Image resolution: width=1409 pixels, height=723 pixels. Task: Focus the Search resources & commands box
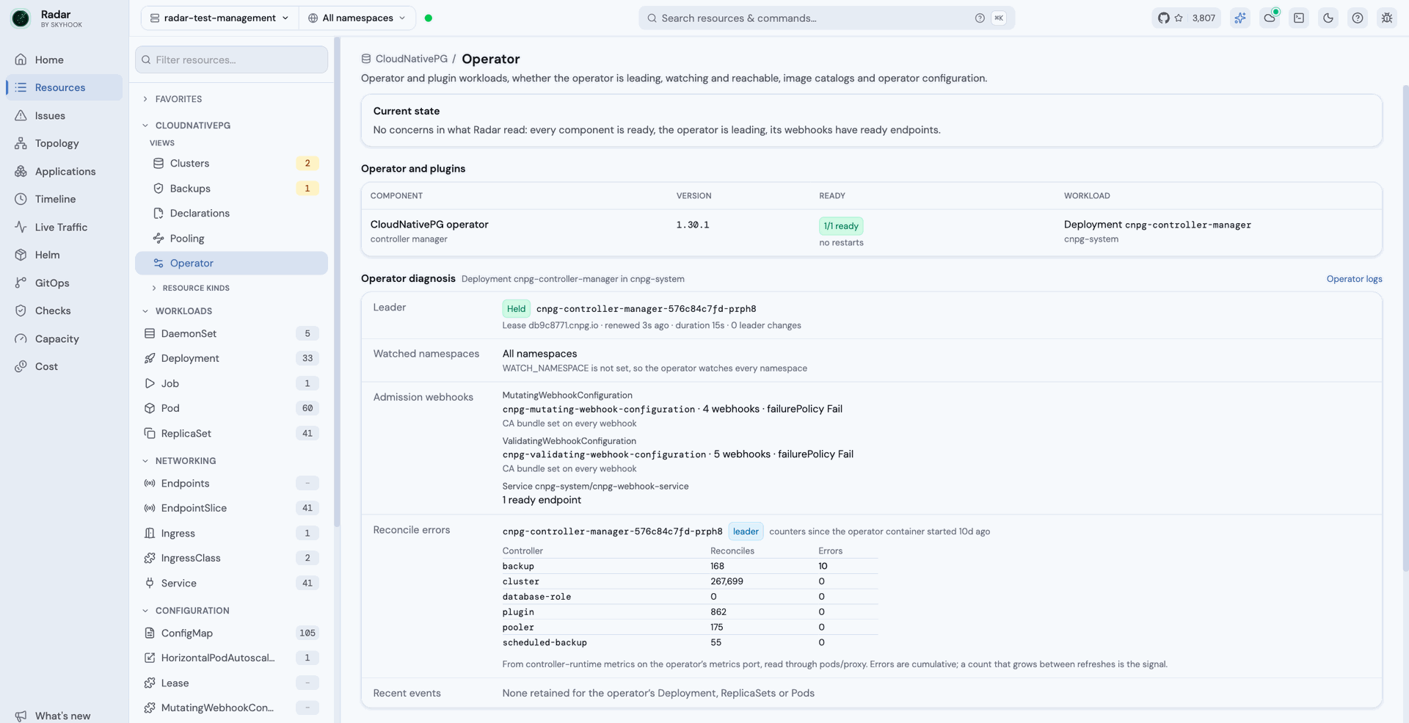826,18
